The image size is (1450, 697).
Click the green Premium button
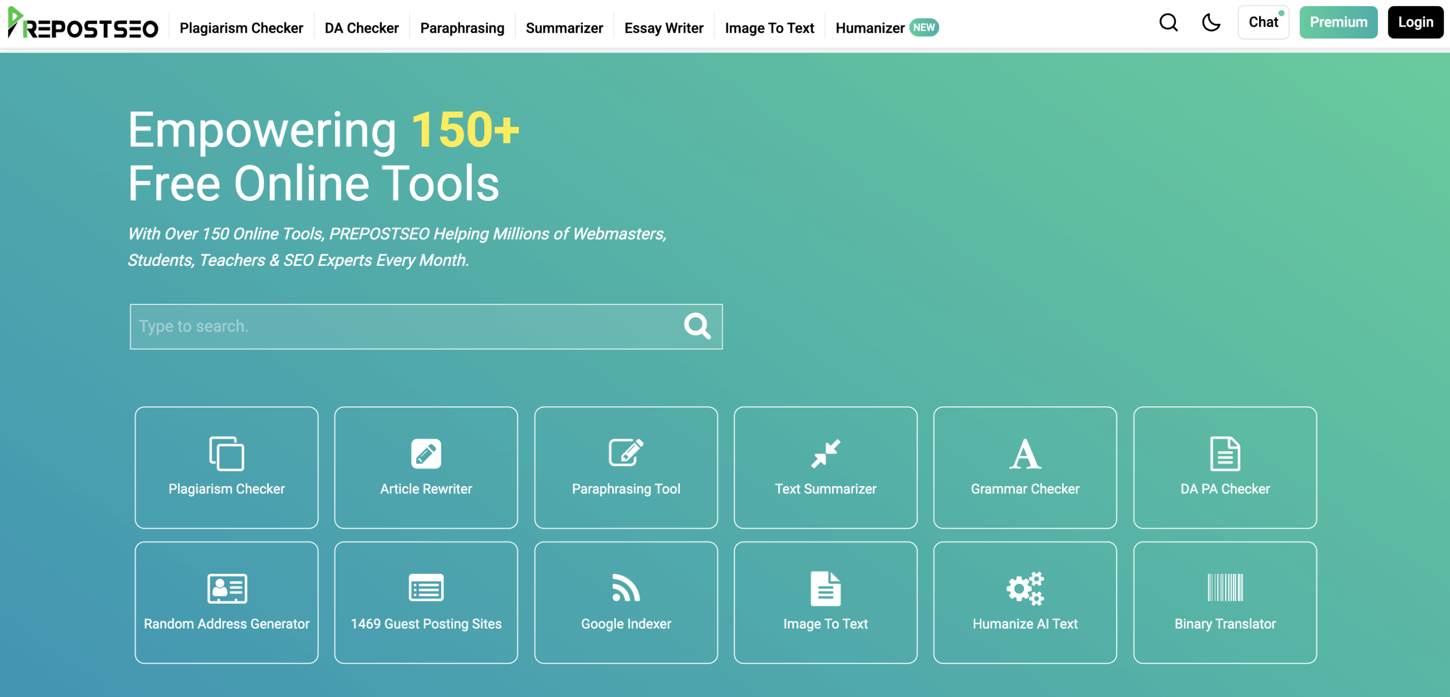[1338, 23]
